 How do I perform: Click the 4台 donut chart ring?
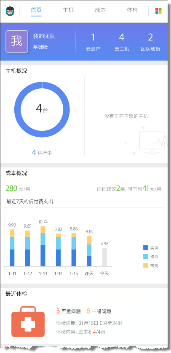tap(42, 109)
